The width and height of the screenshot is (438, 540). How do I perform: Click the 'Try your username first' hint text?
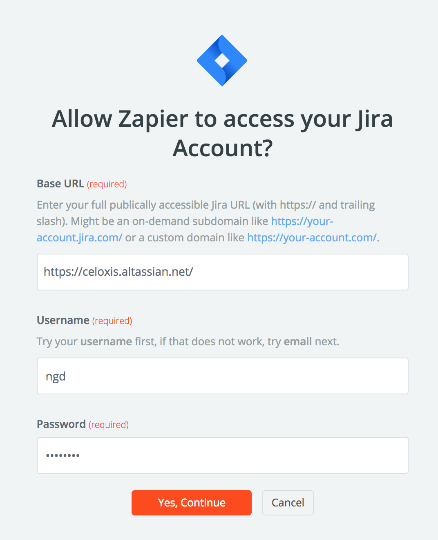[x=188, y=342]
